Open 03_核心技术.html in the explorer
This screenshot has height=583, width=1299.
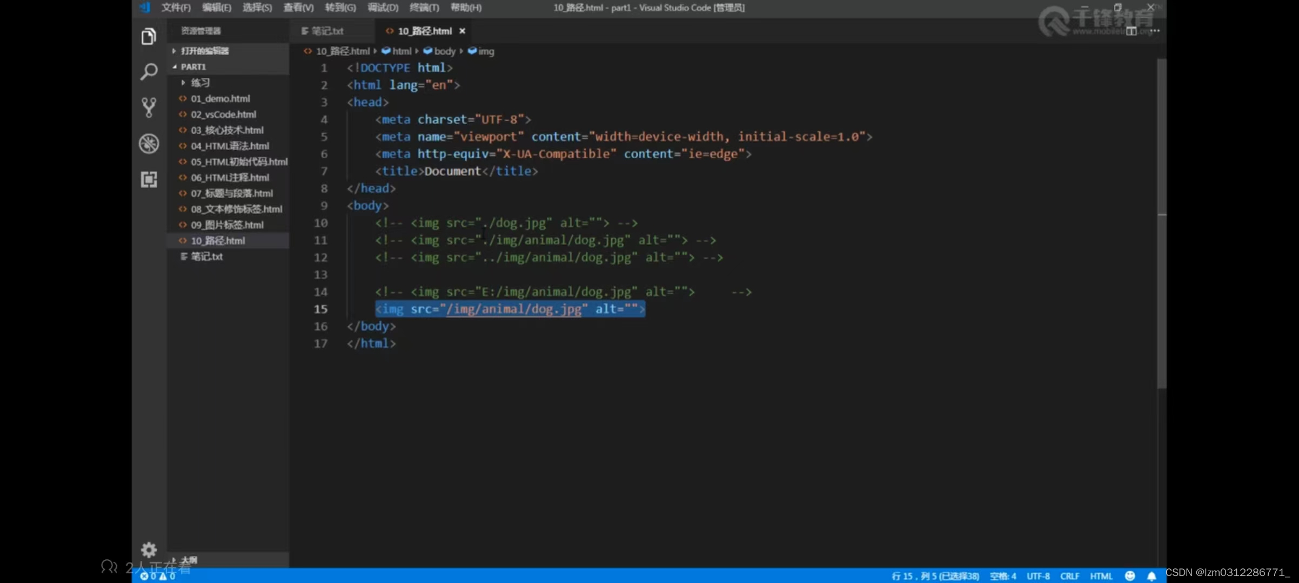tap(228, 130)
